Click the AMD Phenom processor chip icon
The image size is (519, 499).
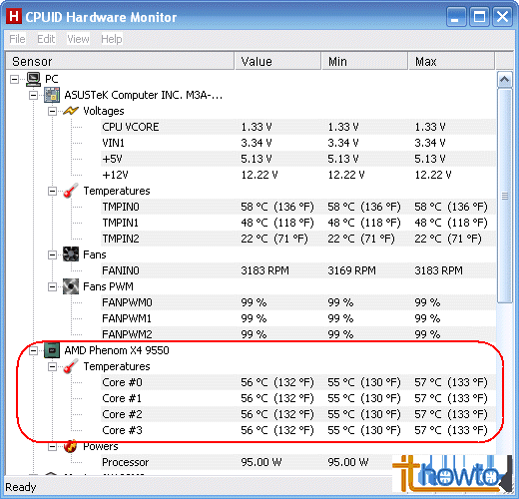52,350
